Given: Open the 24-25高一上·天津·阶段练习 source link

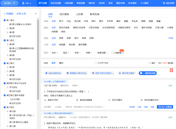Looking at the screenshot, I should [x=55, y=82].
